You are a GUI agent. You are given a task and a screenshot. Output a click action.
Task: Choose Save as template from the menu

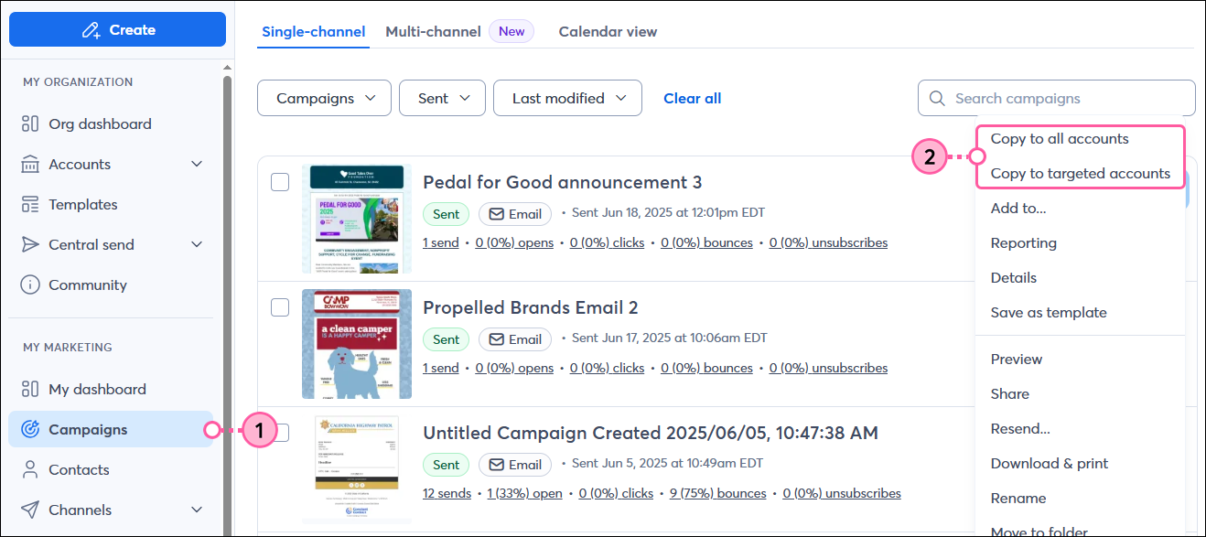pos(1049,312)
